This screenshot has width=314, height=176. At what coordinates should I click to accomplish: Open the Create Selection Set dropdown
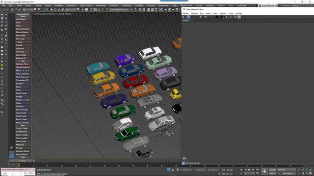(119, 10)
